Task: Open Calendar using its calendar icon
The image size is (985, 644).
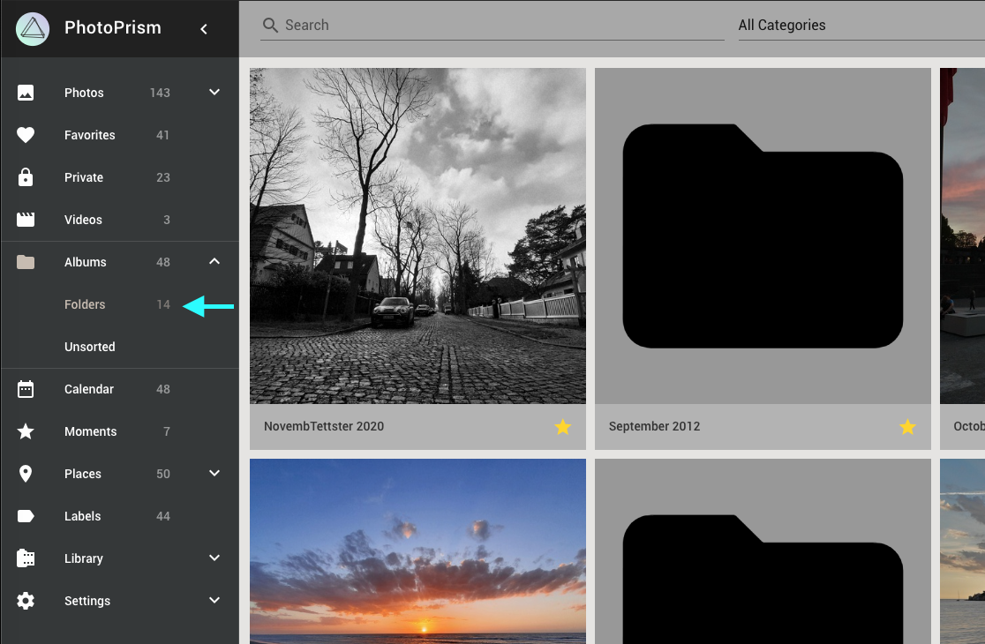Action: click(26, 389)
